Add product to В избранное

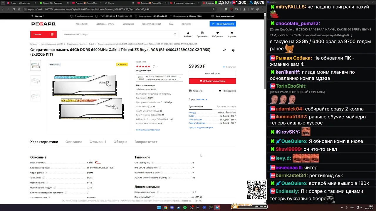click(227, 91)
